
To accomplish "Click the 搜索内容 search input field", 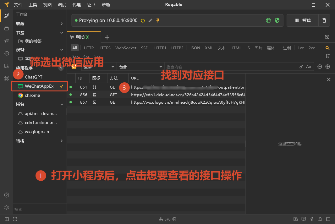I will tap(232, 67).
